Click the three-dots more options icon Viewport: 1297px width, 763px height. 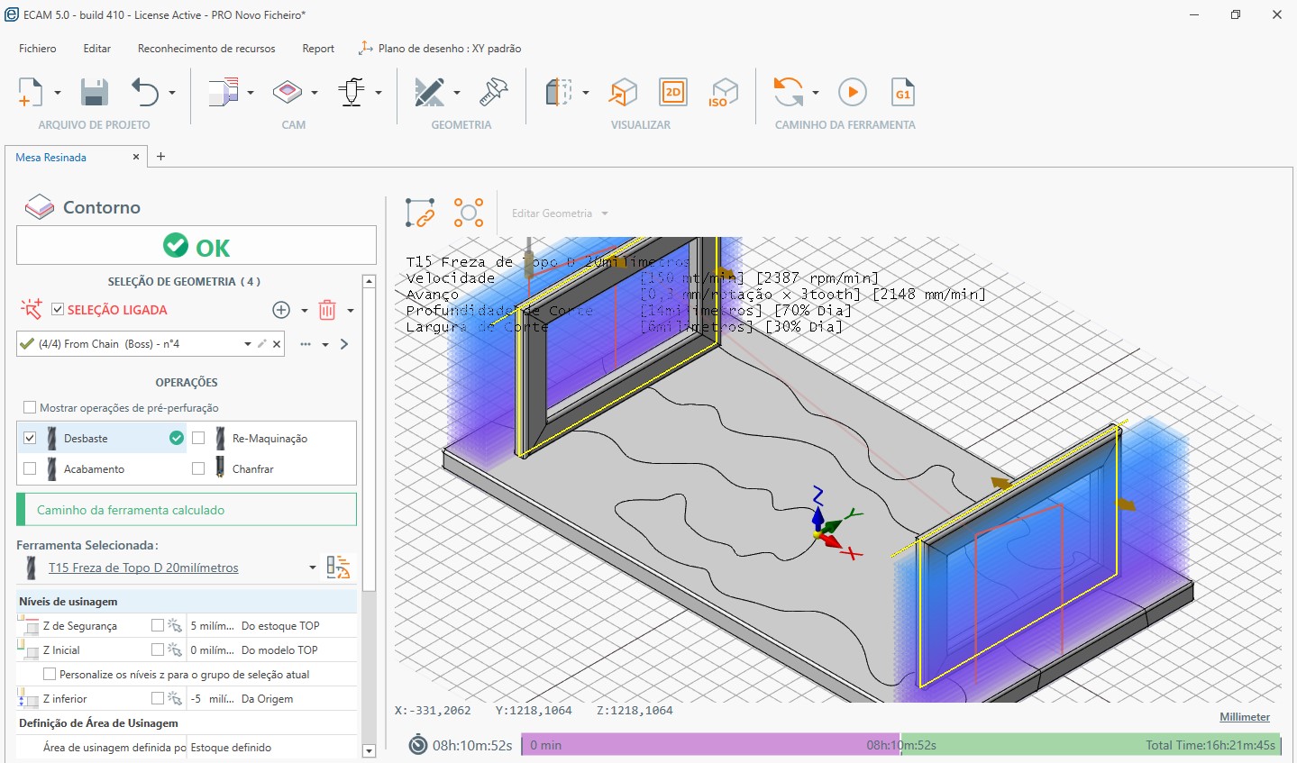click(x=306, y=344)
